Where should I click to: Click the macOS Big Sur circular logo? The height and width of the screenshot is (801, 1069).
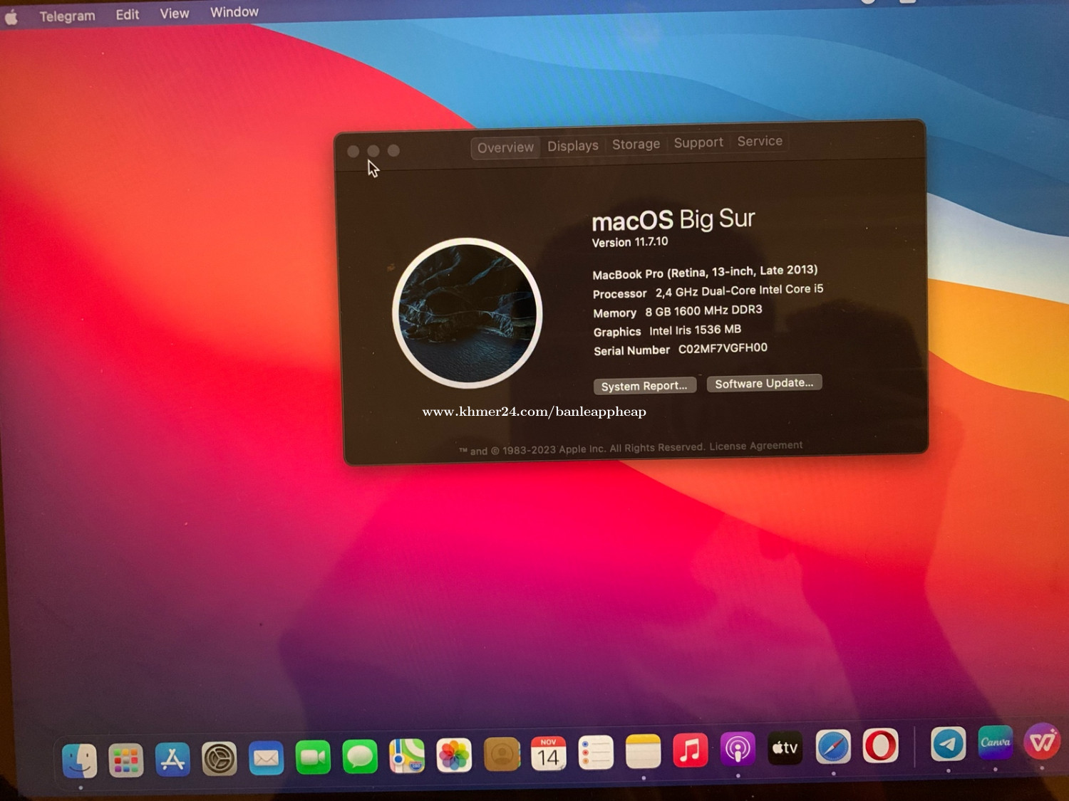468,313
